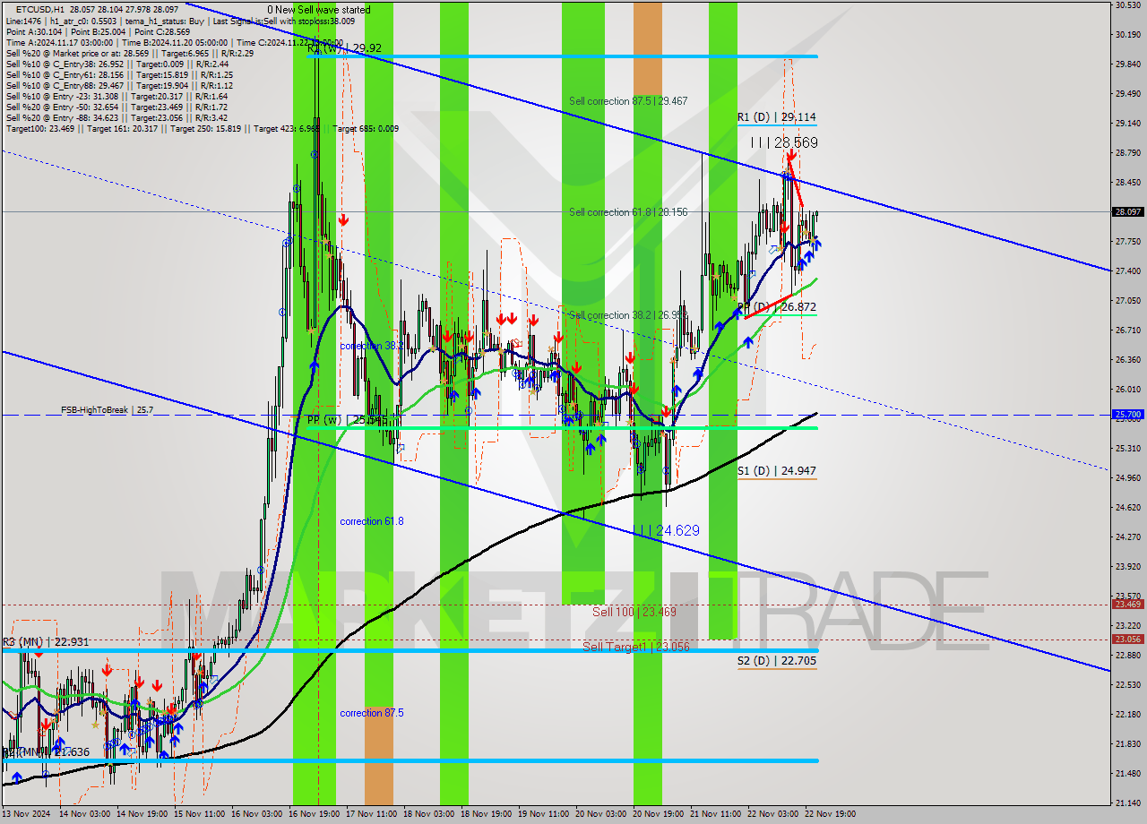This screenshot has width=1147, height=824.
Task: Click the current price tag 28.097 on axis
Action: 1127,212
